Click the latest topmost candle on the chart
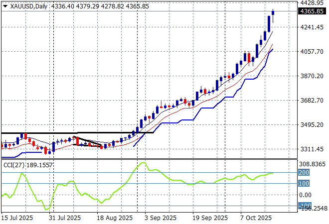 point(273,13)
